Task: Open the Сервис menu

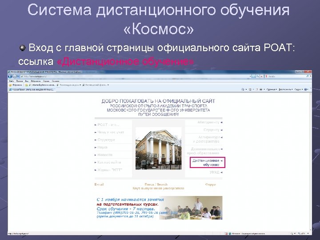Action: (x=46, y=81)
